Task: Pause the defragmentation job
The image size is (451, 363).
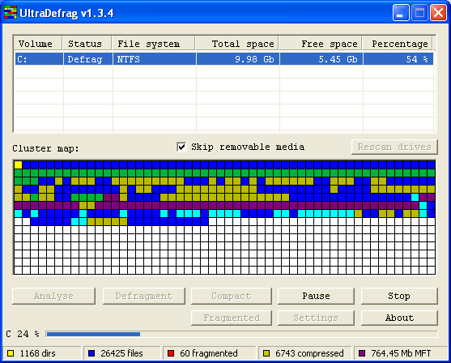Action: (316, 296)
